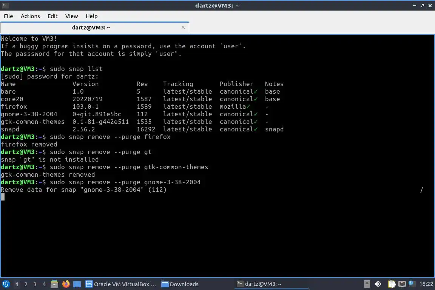435x290 pixels.
Task: Open the clipboard manager tray icon
Action: pos(392,284)
